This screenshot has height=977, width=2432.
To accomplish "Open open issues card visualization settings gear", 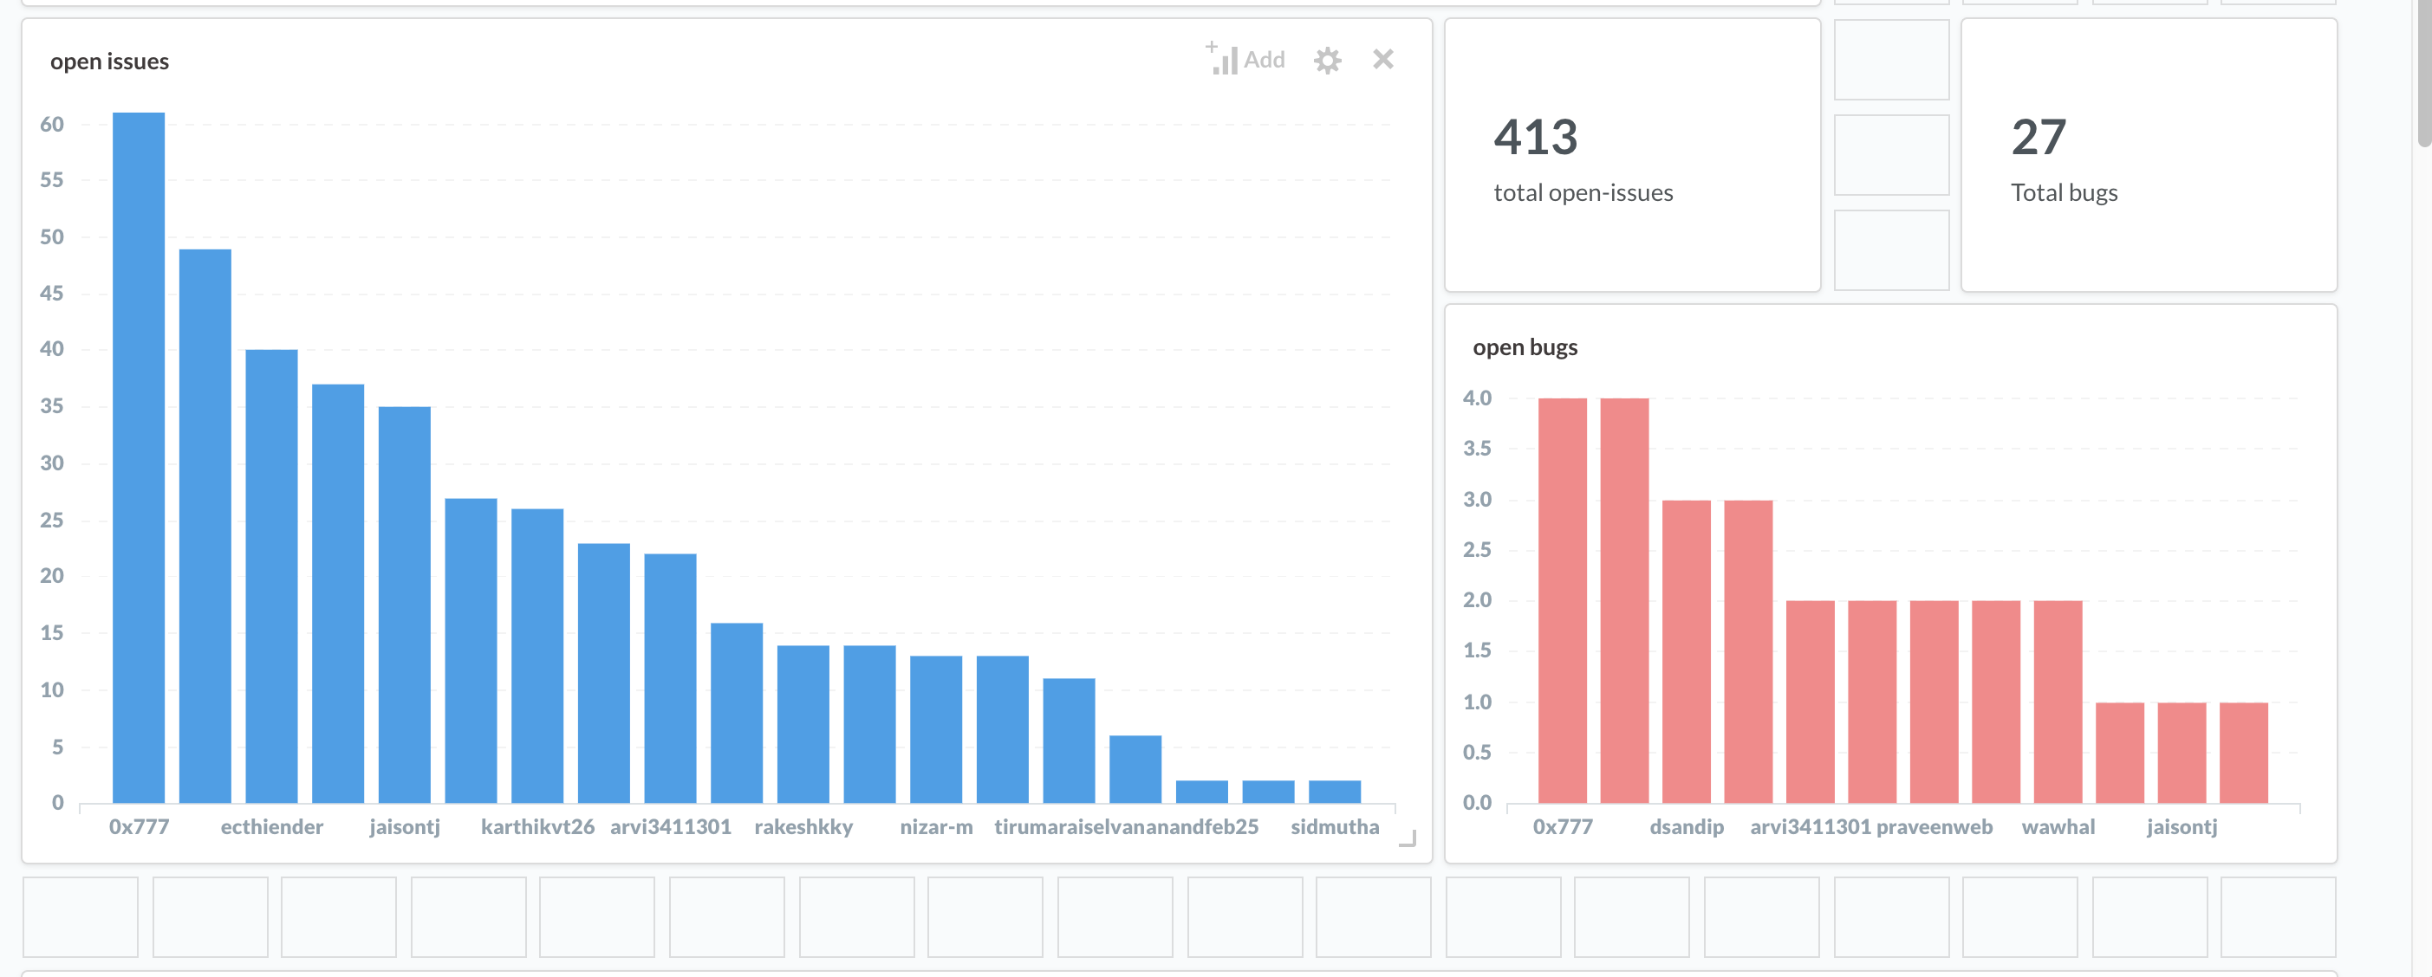I will (1328, 61).
